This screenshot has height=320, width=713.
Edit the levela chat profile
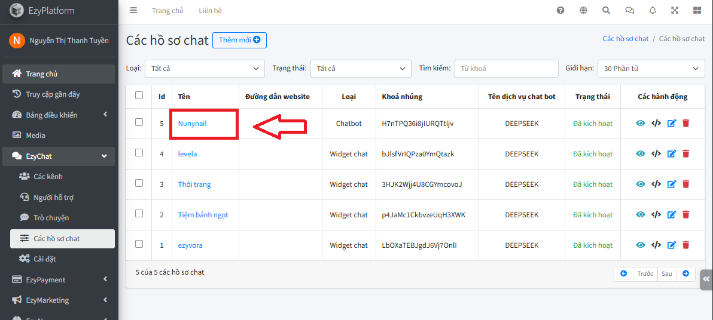pos(672,154)
